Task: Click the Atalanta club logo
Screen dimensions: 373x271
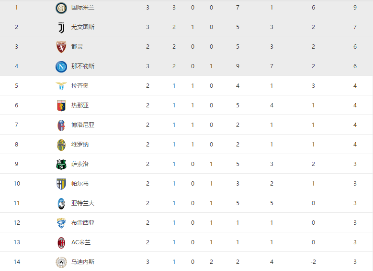Action: (x=61, y=203)
